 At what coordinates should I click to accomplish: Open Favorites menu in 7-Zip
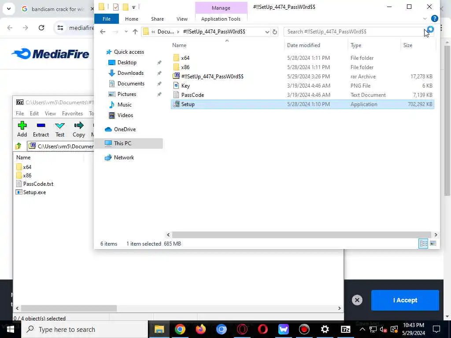coord(72,113)
